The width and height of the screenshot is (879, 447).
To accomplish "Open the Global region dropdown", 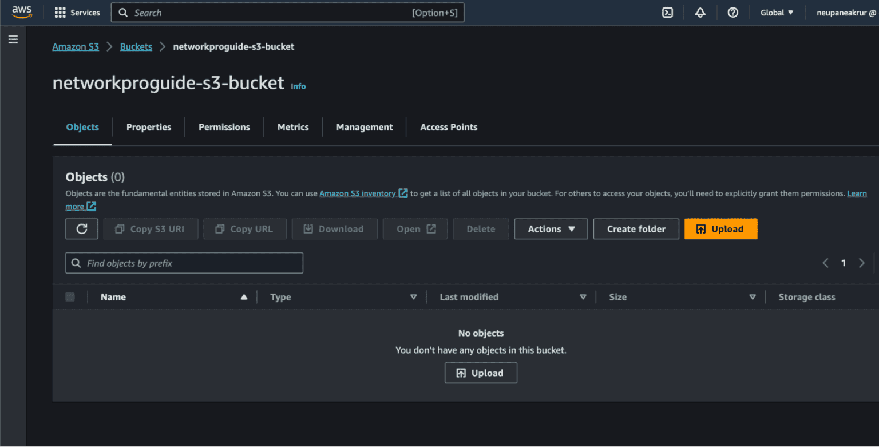I will (777, 13).
